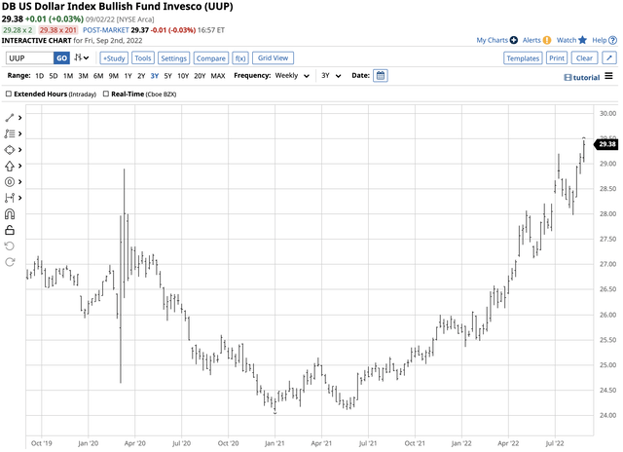Click the +Study button
Viewport: 623px width, 452px height.
114,58
